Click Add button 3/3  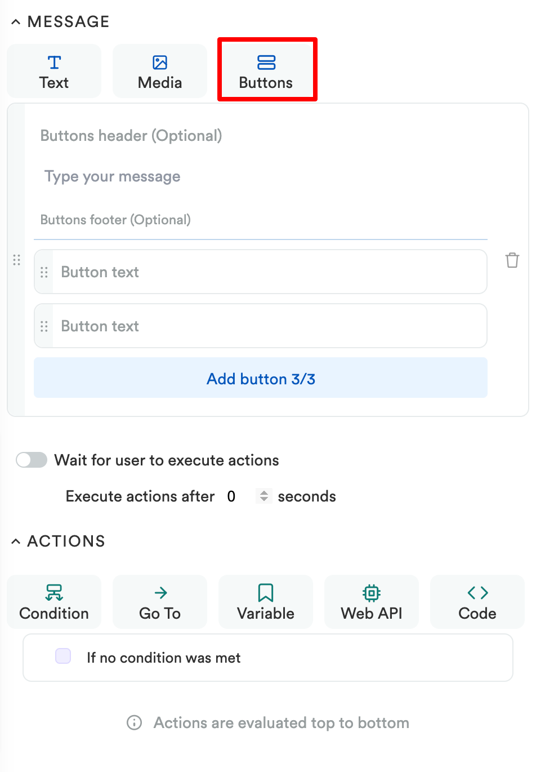tap(261, 378)
